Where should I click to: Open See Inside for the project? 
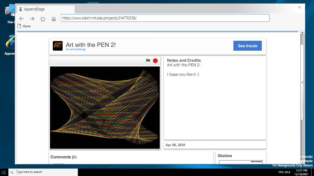pyautogui.click(x=247, y=46)
